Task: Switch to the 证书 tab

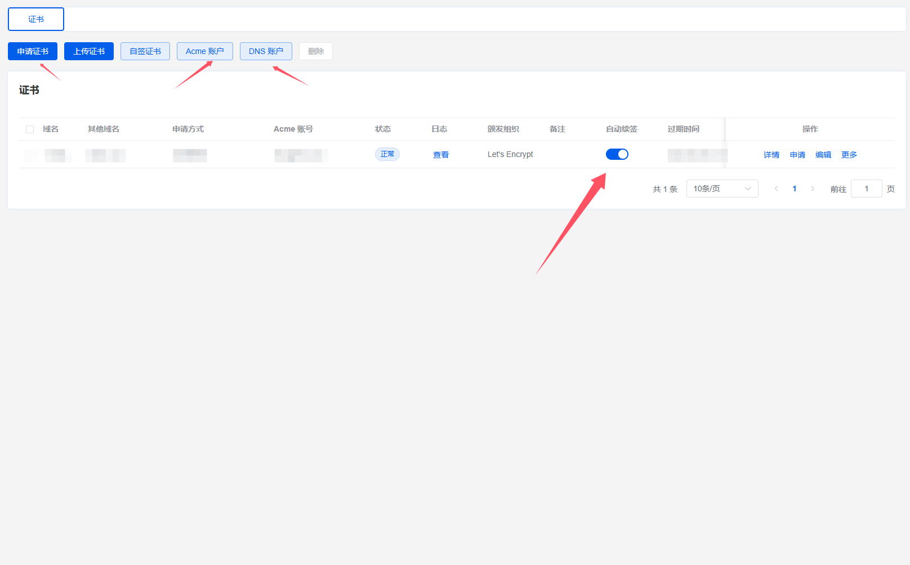Action: click(36, 19)
